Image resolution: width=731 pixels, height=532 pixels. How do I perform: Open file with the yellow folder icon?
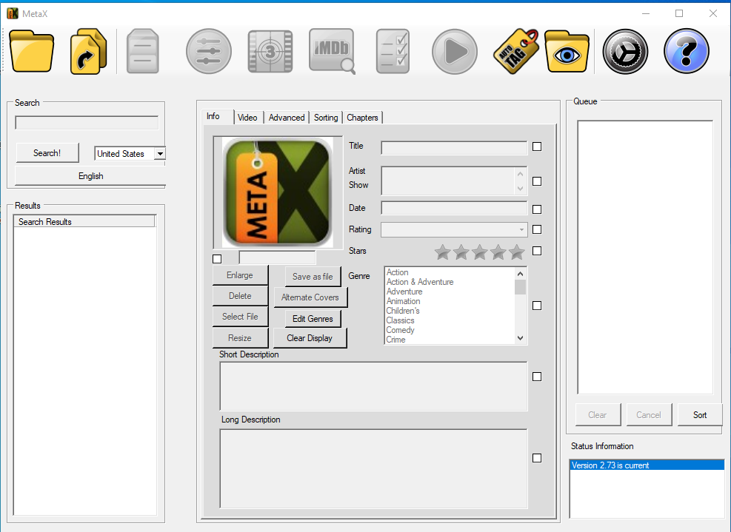point(32,51)
